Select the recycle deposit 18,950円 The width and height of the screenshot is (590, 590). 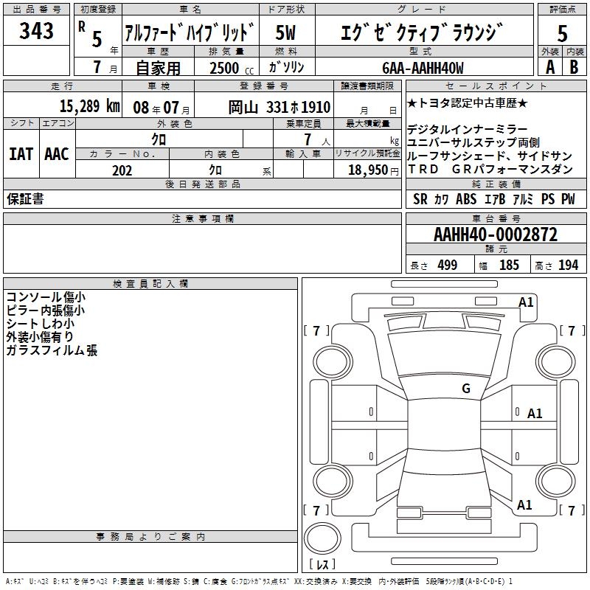coord(373,170)
